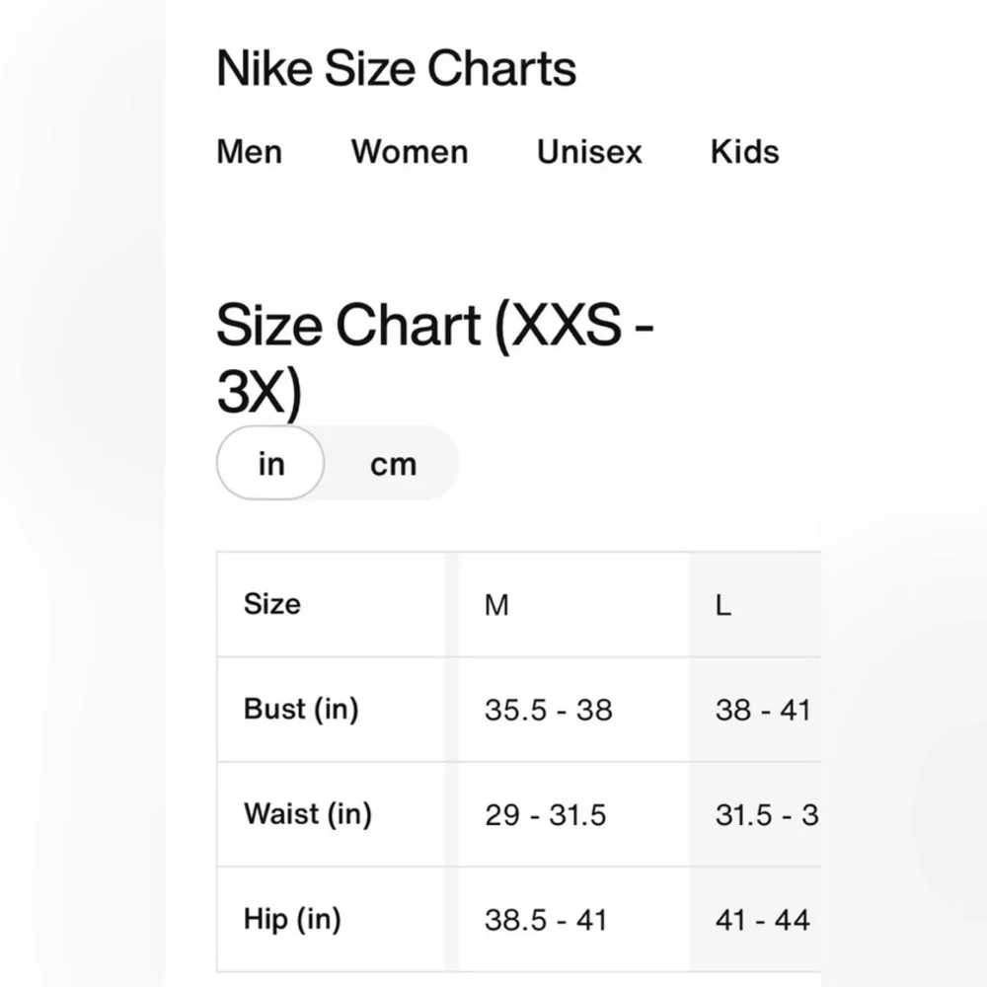Select the Waist (in) row label

[308, 814]
